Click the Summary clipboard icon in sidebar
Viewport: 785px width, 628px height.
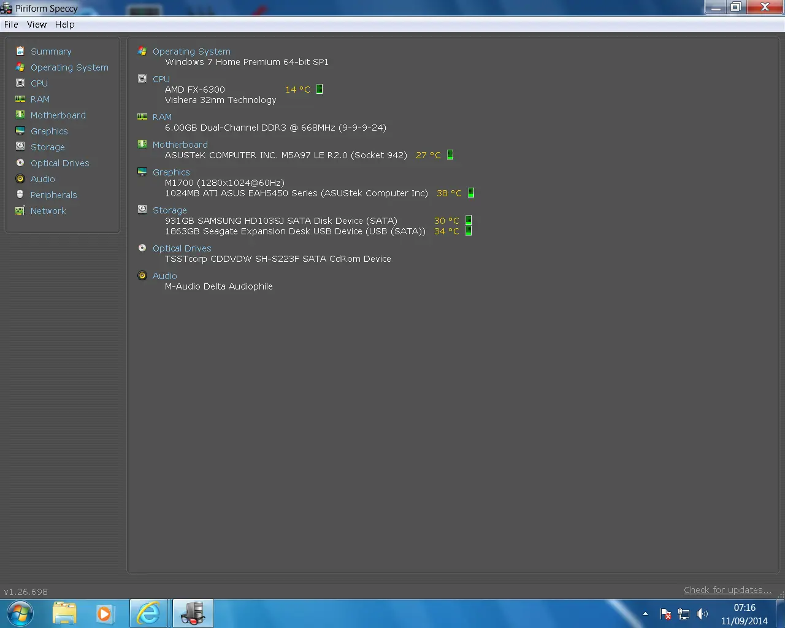tap(20, 51)
